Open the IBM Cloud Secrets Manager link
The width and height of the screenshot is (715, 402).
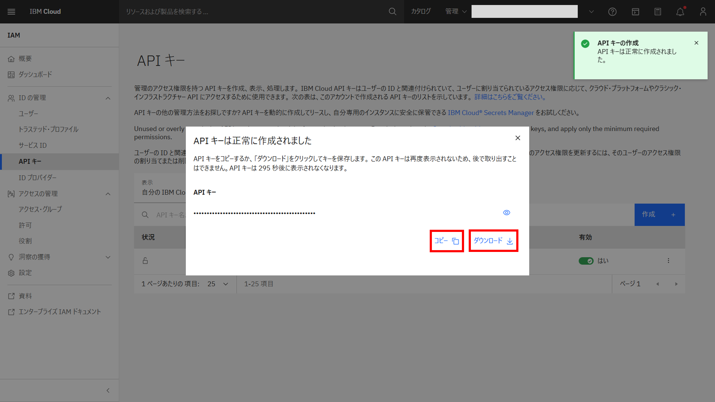click(490, 113)
